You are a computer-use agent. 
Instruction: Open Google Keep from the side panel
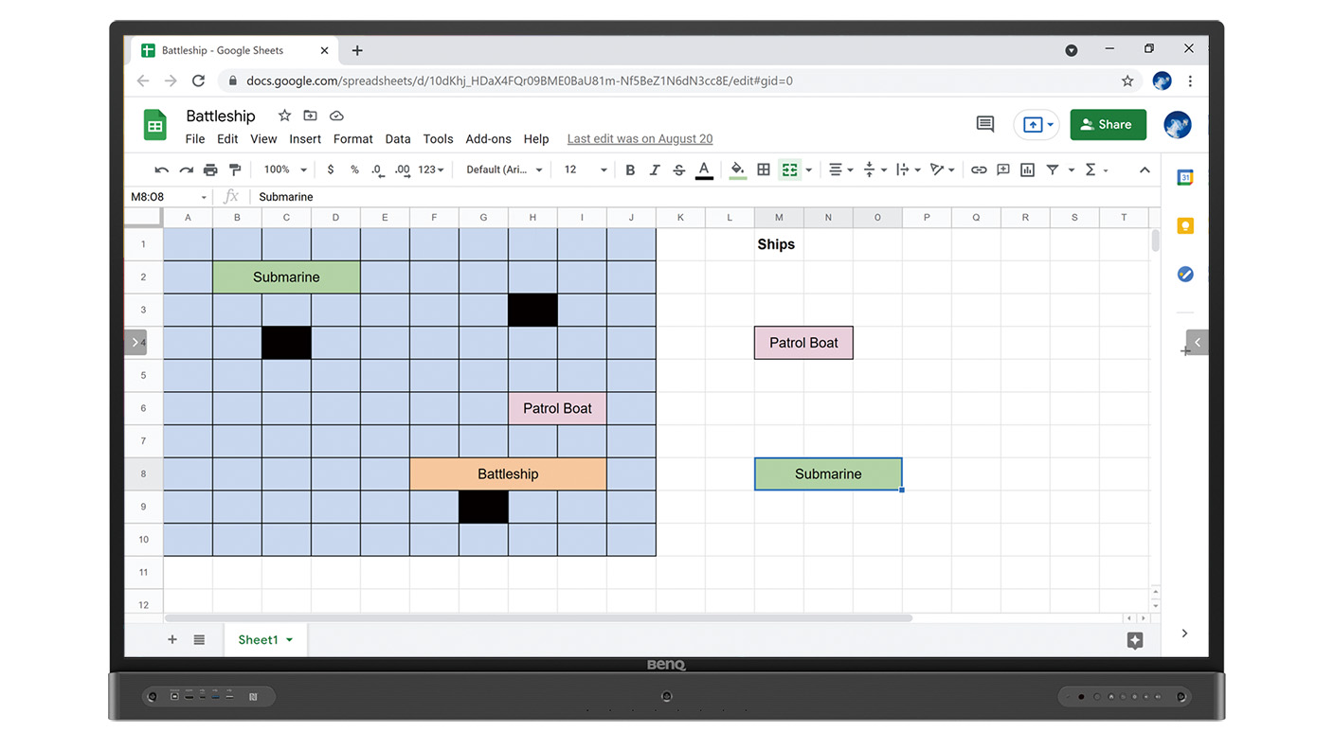tap(1184, 225)
